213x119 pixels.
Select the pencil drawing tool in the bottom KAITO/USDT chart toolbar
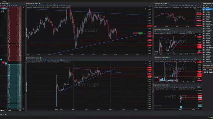click(x=27, y=60)
